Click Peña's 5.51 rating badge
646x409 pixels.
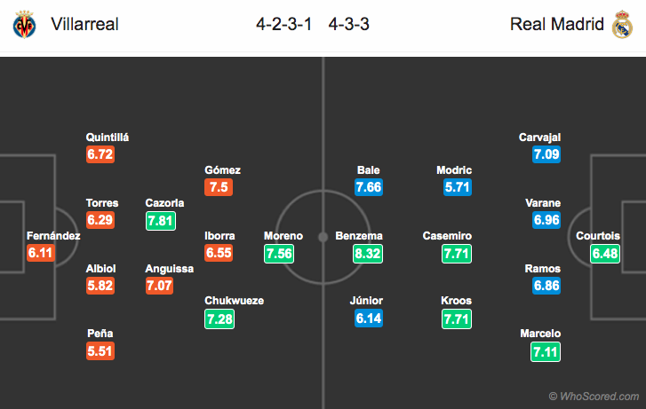click(x=100, y=351)
